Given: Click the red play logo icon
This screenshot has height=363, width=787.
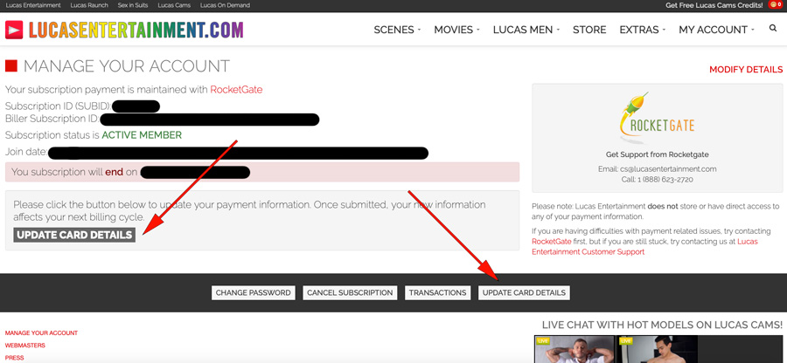Looking at the screenshot, I should coord(14,30).
